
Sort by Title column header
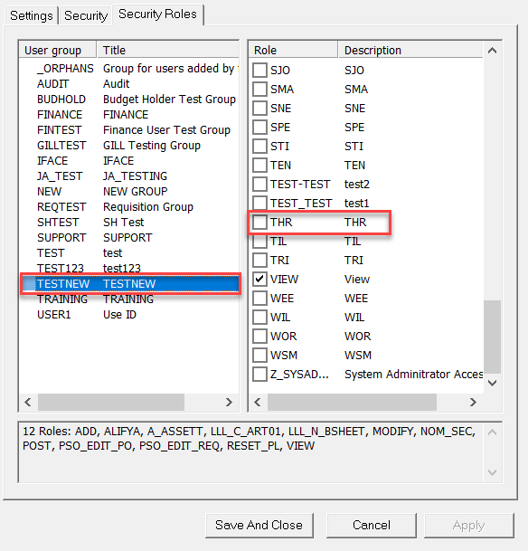pos(168,50)
